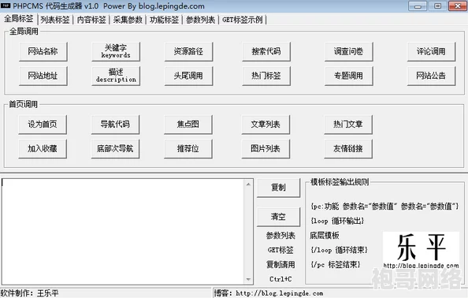Click the 网站地址 button
Viewport: 468px width, 298px height.
[x=43, y=76]
